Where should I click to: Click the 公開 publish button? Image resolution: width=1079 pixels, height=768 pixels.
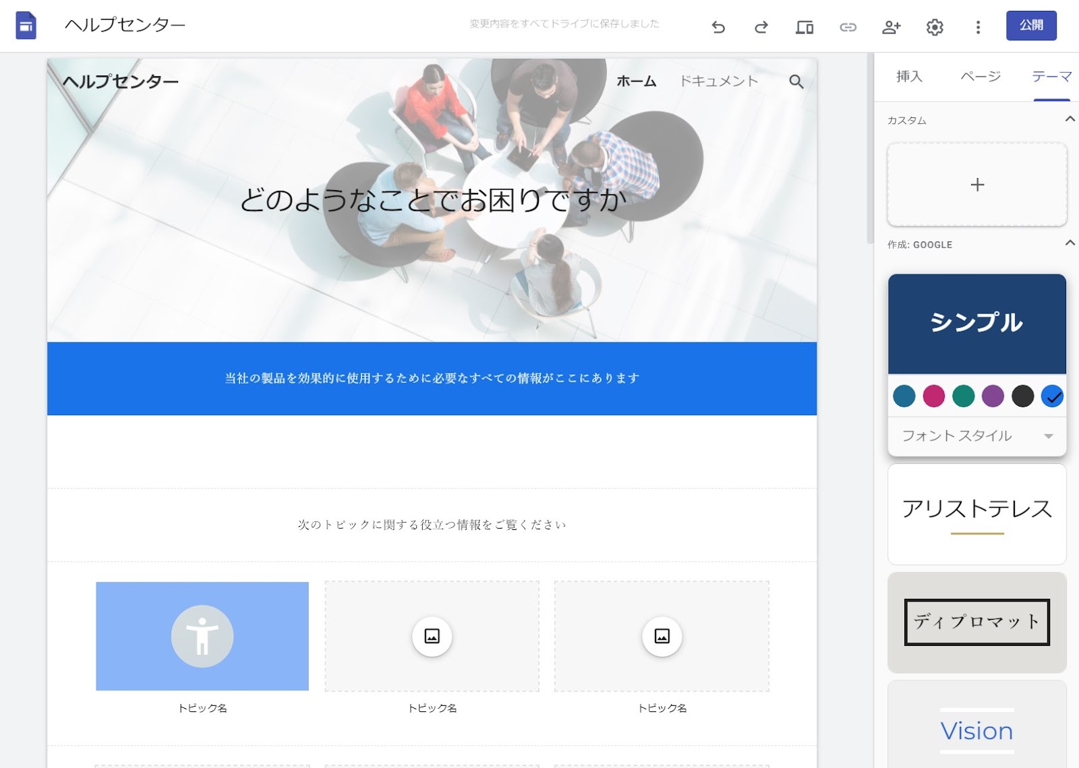1031,26
